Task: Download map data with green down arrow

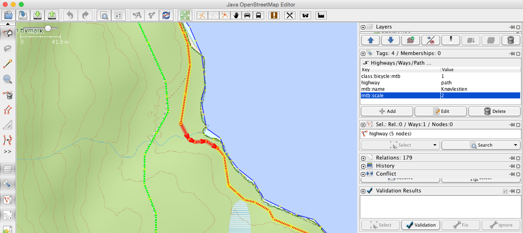Action: (x=37, y=15)
